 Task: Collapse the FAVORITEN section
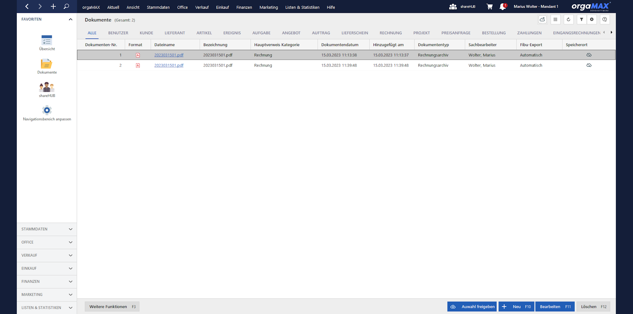(70, 19)
